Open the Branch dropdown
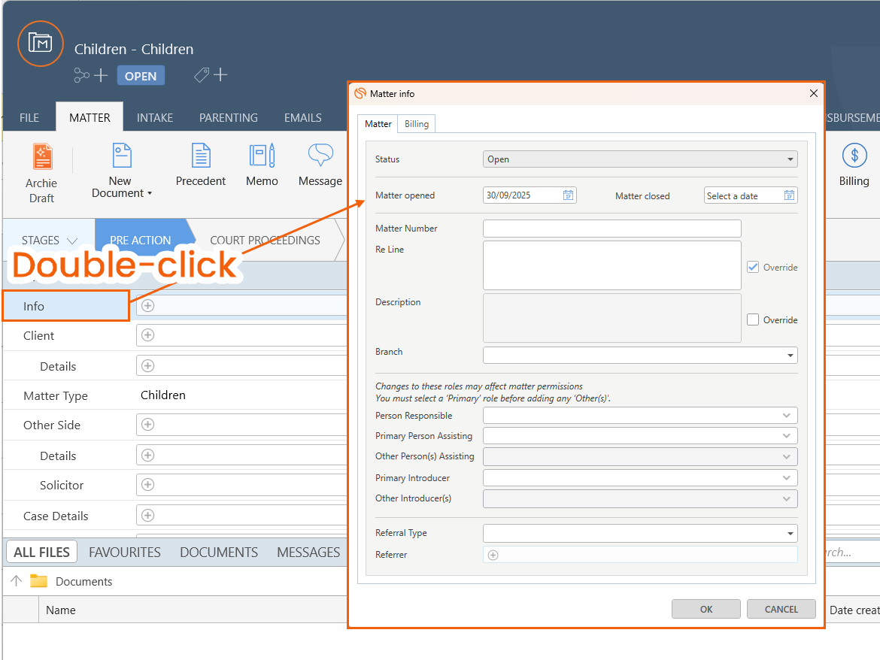 point(790,355)
